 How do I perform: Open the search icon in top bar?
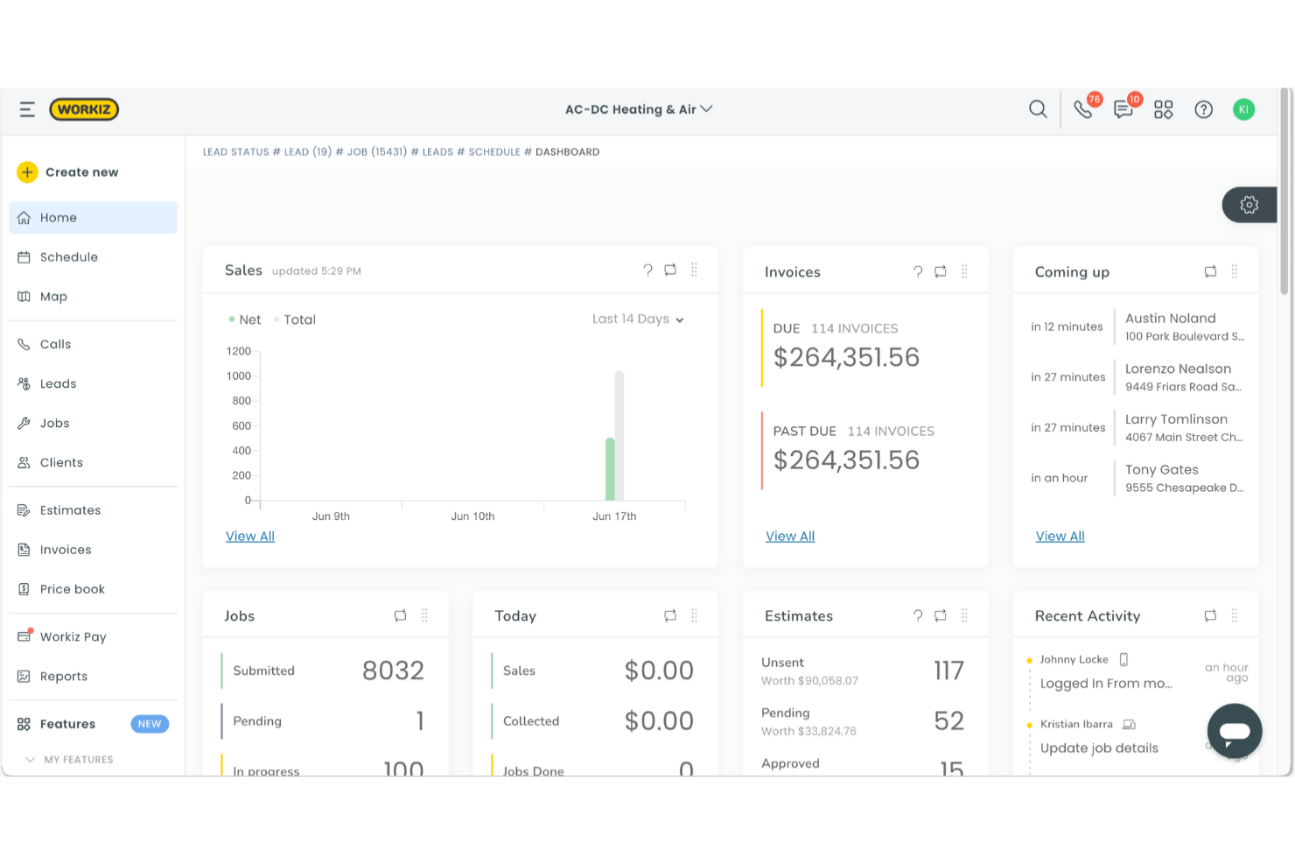(x=1037, y=109)
